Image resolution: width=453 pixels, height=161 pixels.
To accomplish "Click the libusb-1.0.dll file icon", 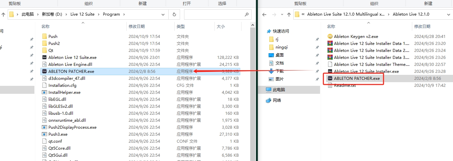I will pos(45,113).
